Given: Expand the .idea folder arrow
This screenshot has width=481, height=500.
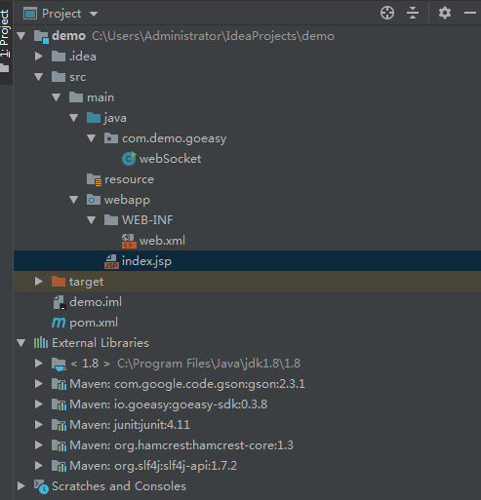Looking at the screenshot, I should 39,57.
